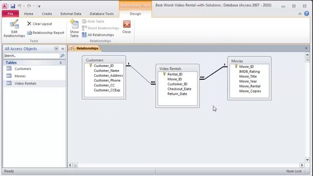Generate a Relationship Report
This screenshot has width=313, height=176.
[x=45, y=33]
